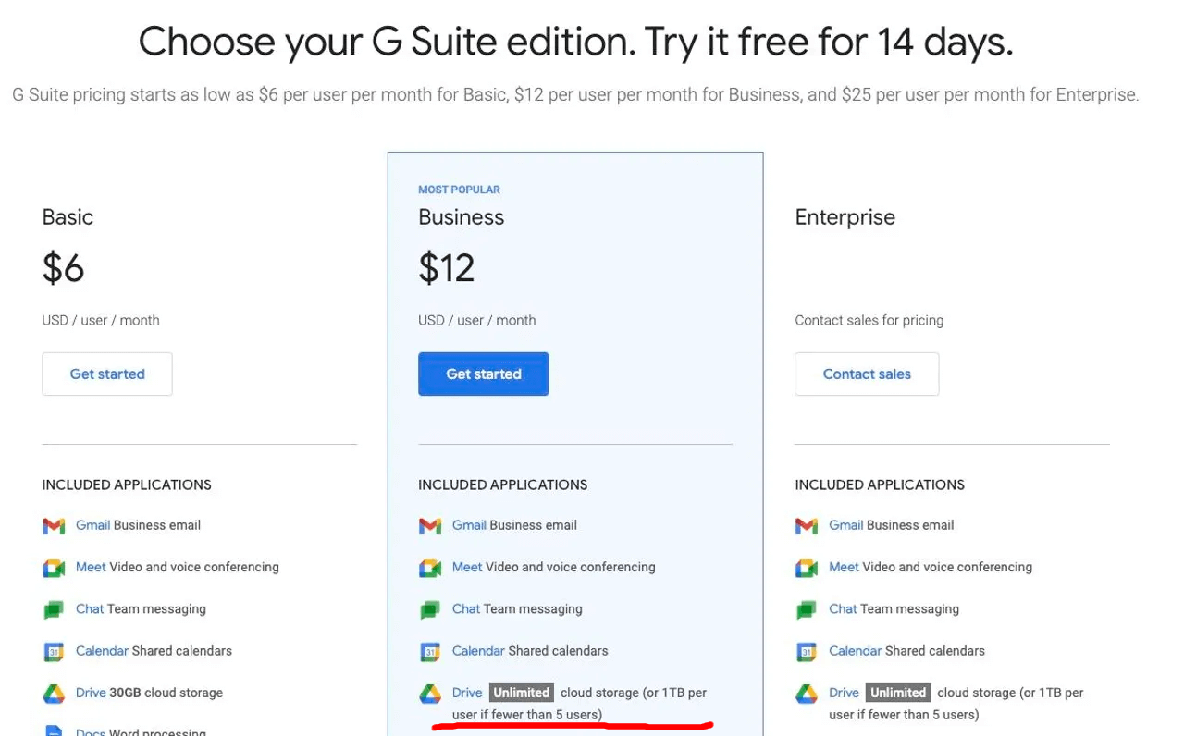Click the 'Unlimited' badge in Enterprise plan
Viewport: 1184px width, 736px height.
(x=897, y=693)
